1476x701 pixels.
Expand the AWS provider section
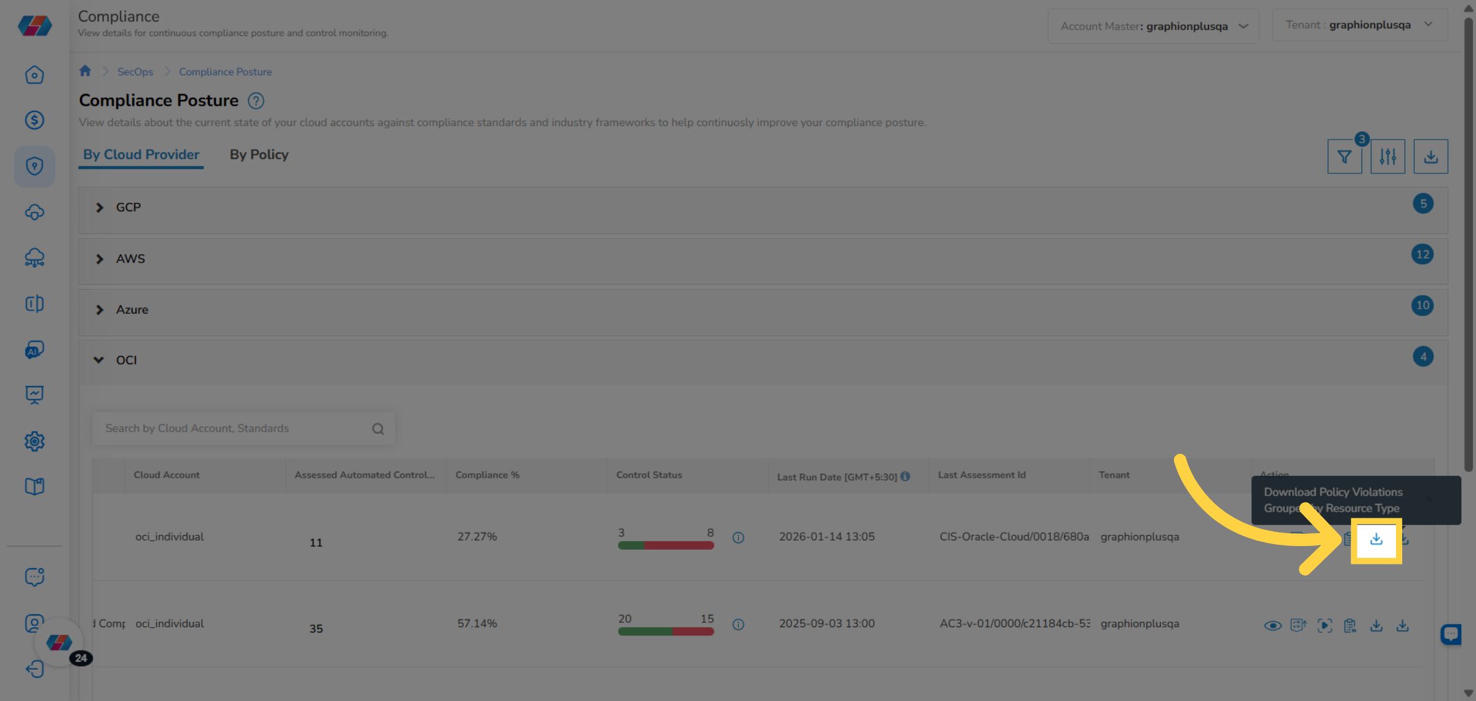(100, 259)
